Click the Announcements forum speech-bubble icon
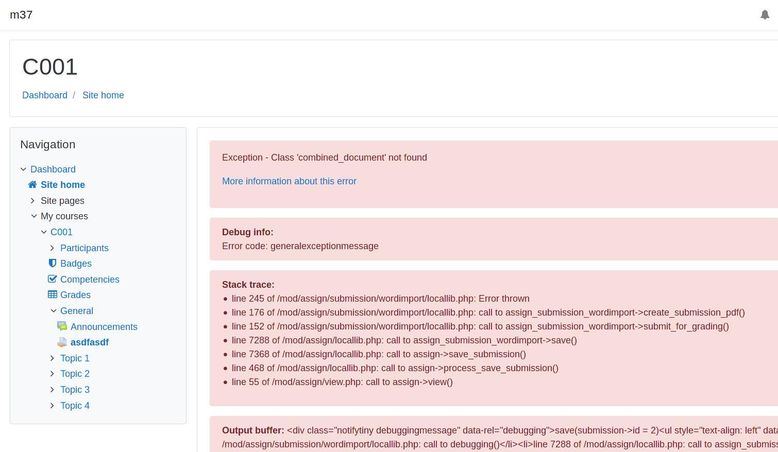This screenshot has width=778, height=452. coord(62,326)
